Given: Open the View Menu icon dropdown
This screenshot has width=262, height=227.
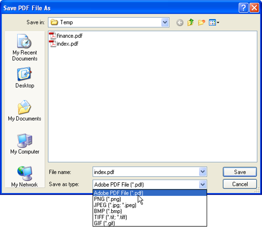Looking at the screenshot, I should (214, 22).
